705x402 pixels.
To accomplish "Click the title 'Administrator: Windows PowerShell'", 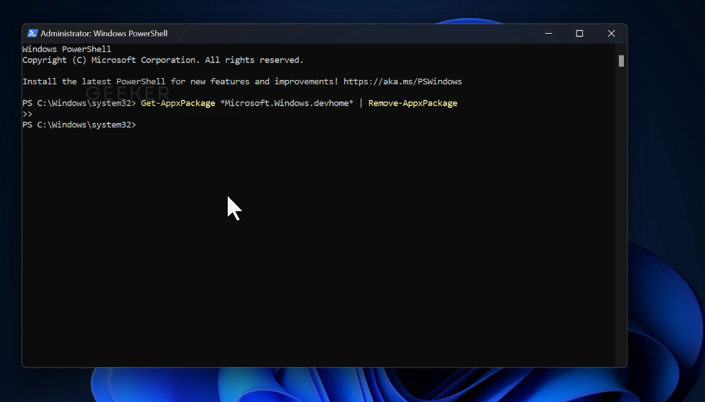I will pyautogui.click(x=104, y=33).
